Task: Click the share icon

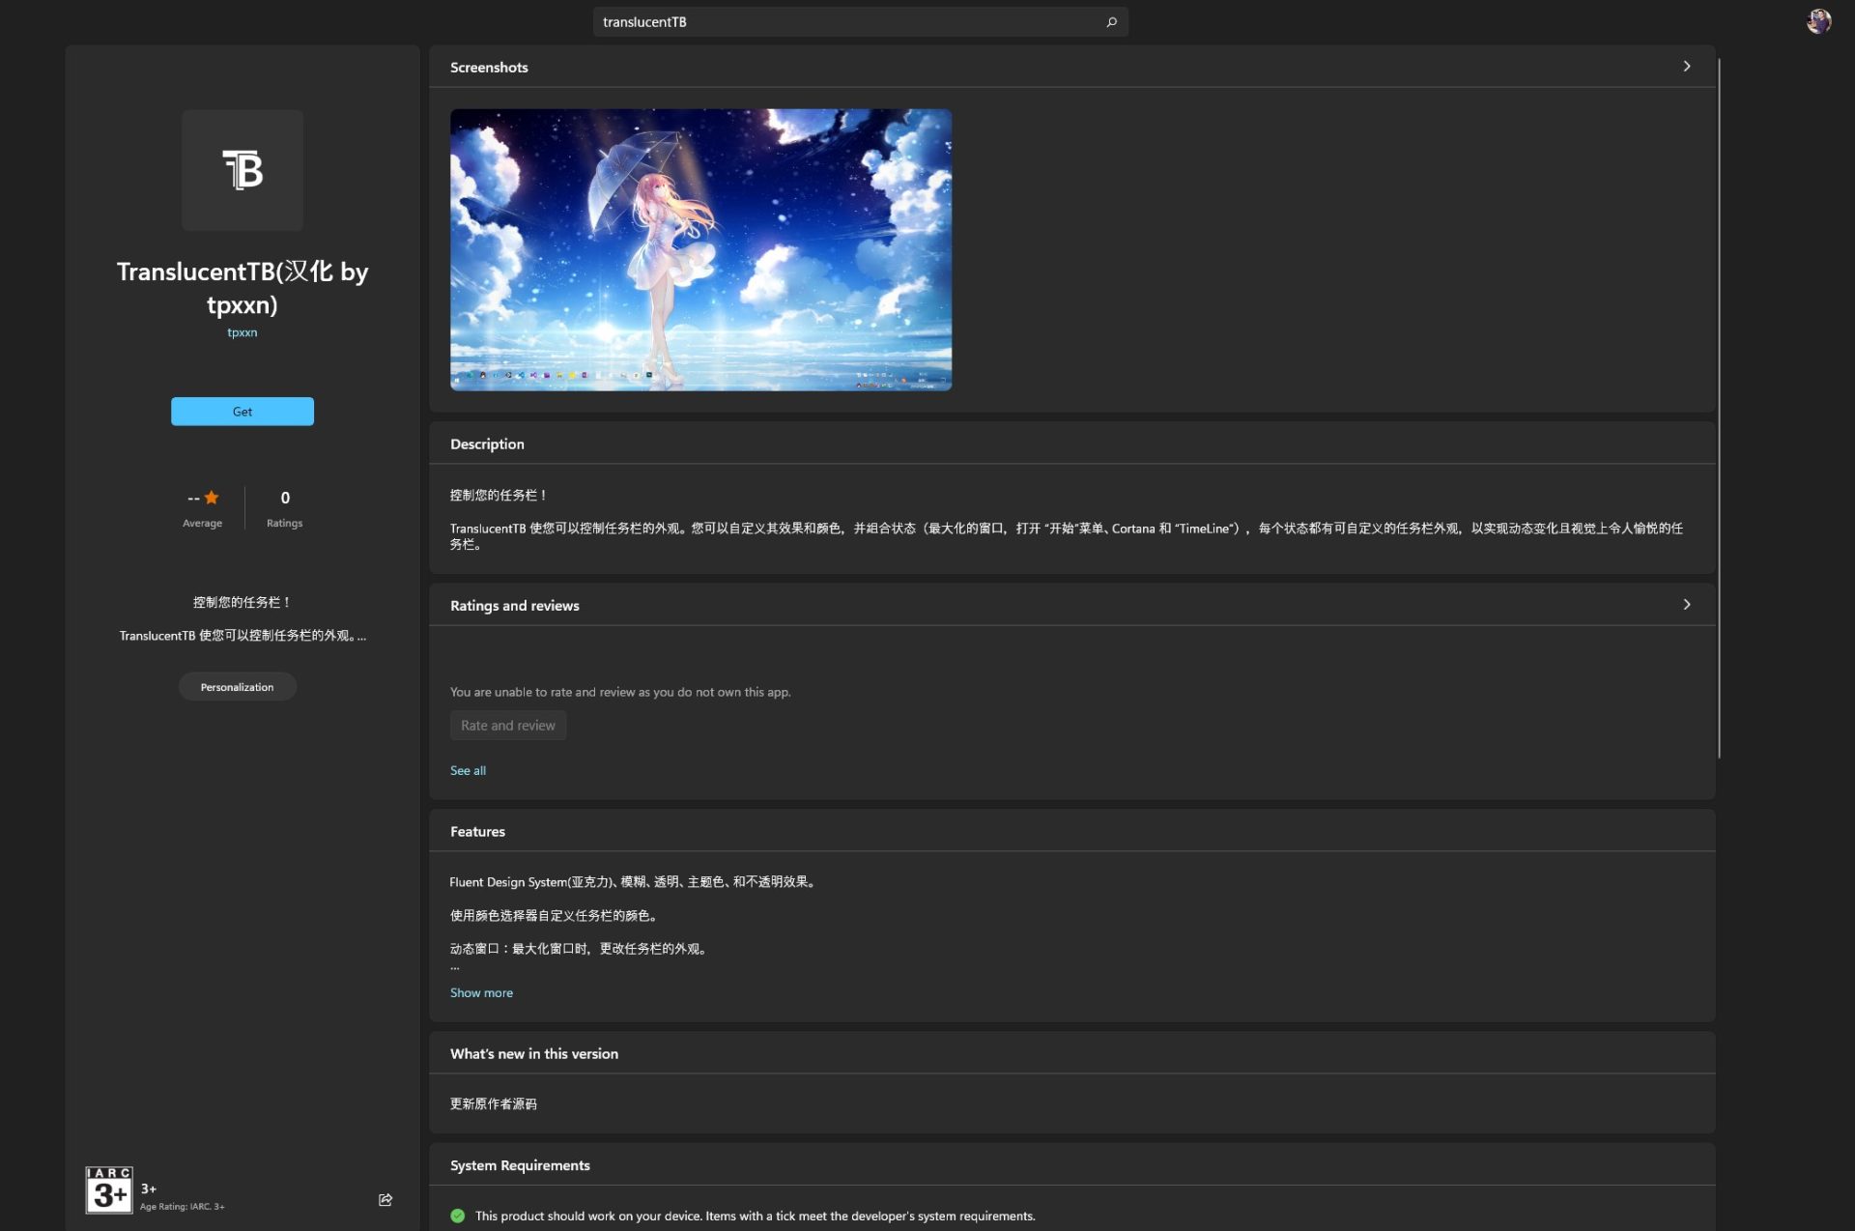Action: tap(385, 1199)
